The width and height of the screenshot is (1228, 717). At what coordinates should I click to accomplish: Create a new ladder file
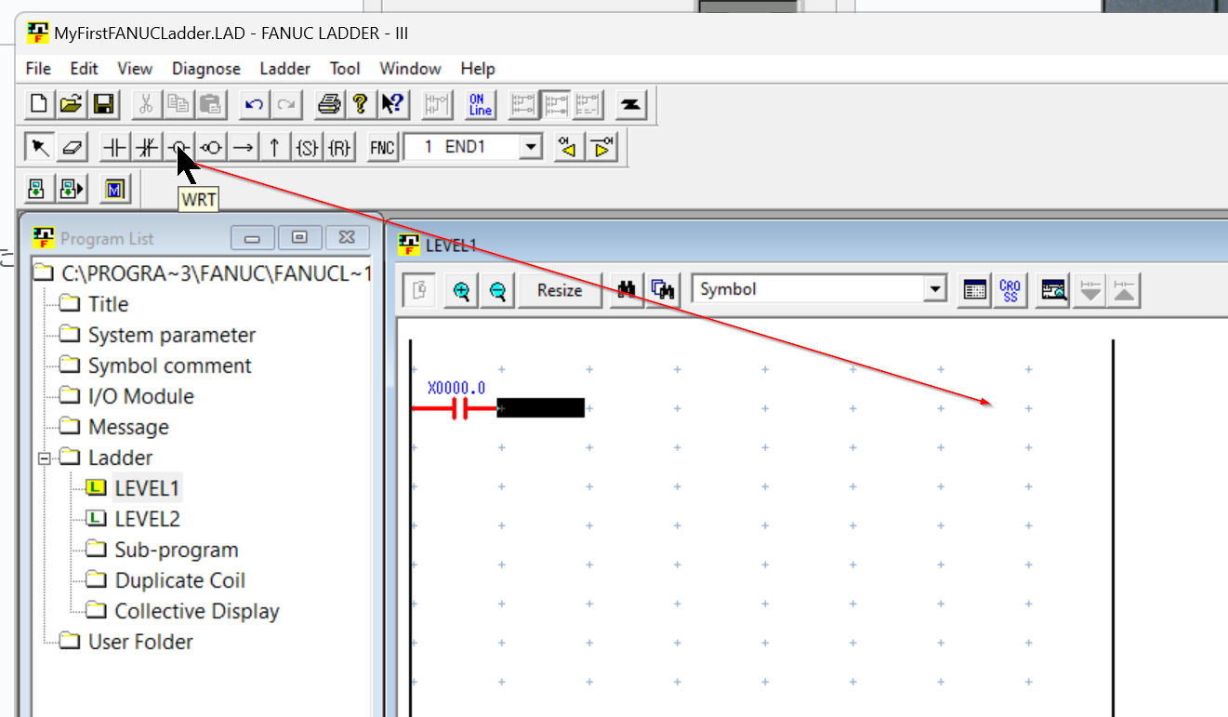[38, 103]
